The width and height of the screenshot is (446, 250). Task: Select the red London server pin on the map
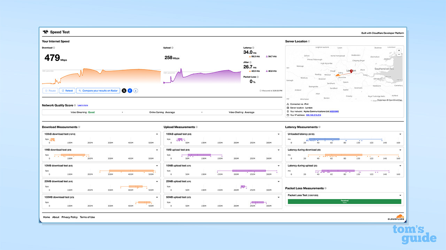pyautogui.click(x=352, y=72)
